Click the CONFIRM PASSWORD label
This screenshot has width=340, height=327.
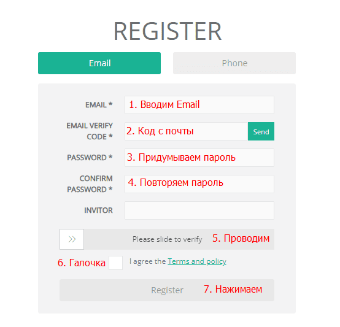point(90,184)
